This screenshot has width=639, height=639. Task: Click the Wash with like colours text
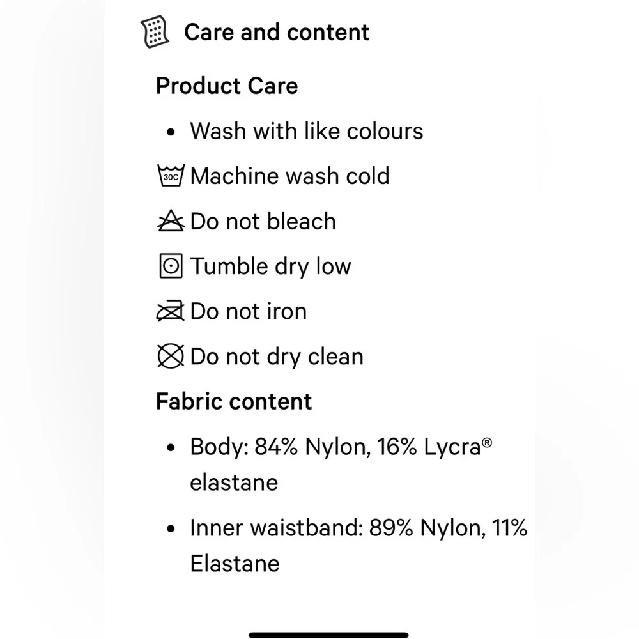pos(307,131)
